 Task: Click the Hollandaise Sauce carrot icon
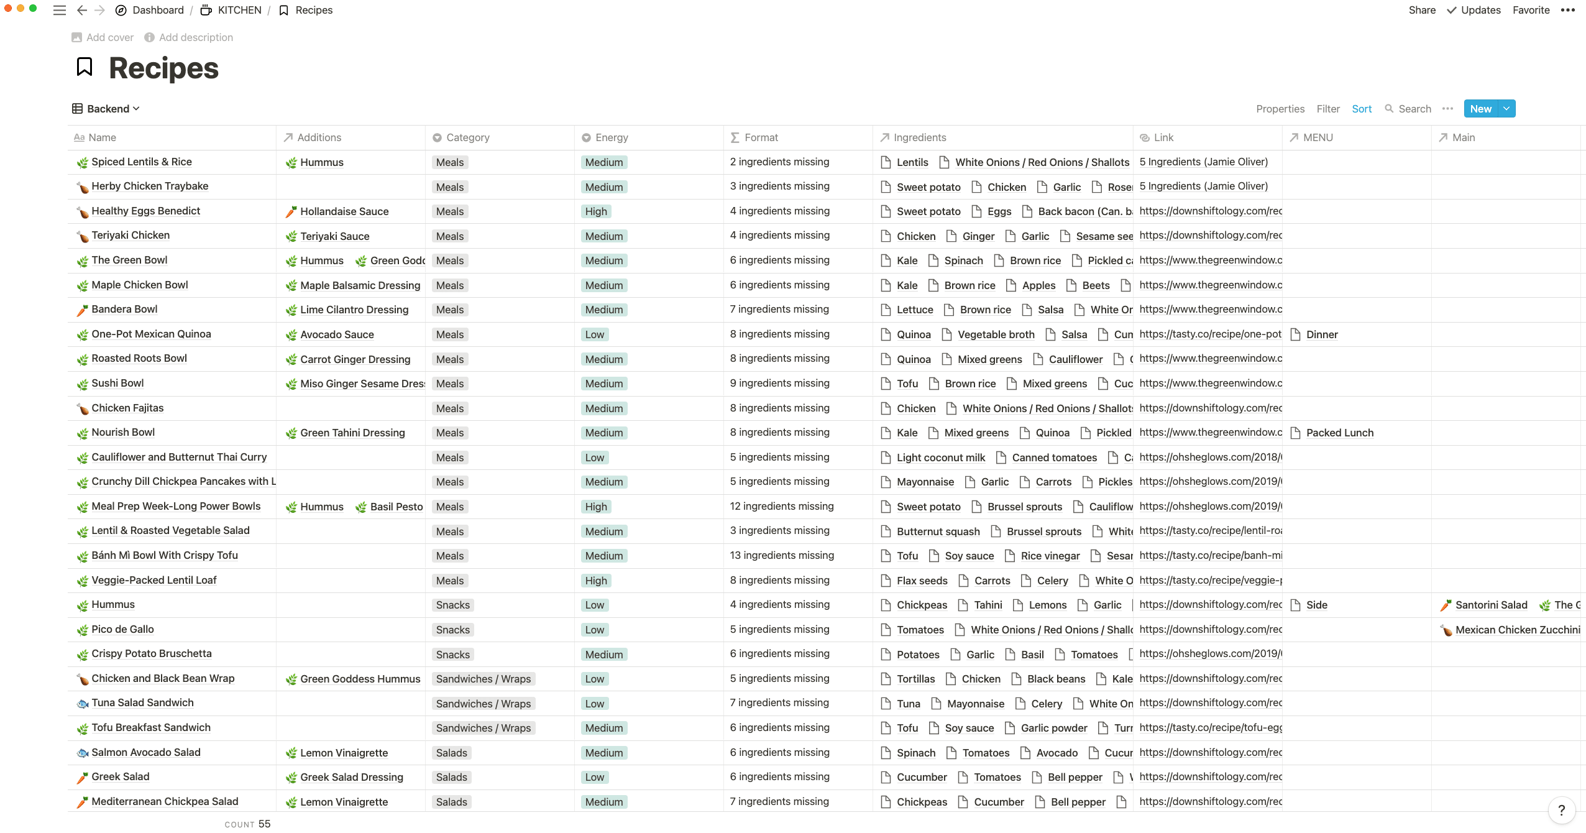(291, 211)
